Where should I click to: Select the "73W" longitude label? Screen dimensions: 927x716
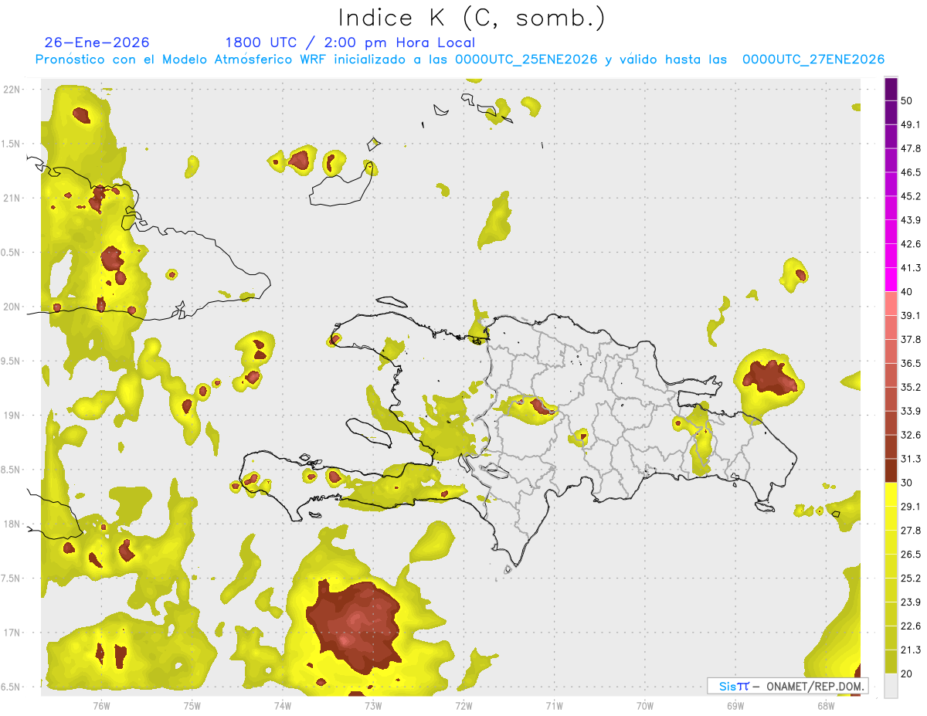pyautogui.click(x=373, y=706)
